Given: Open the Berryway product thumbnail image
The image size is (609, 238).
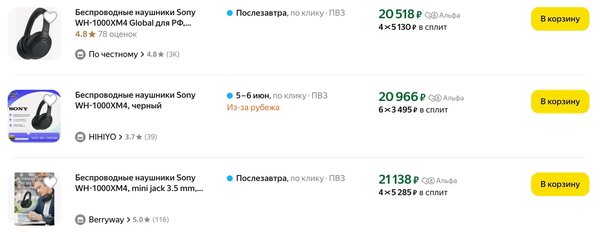Looking at the screenshot, I should [x=34, y=199].
